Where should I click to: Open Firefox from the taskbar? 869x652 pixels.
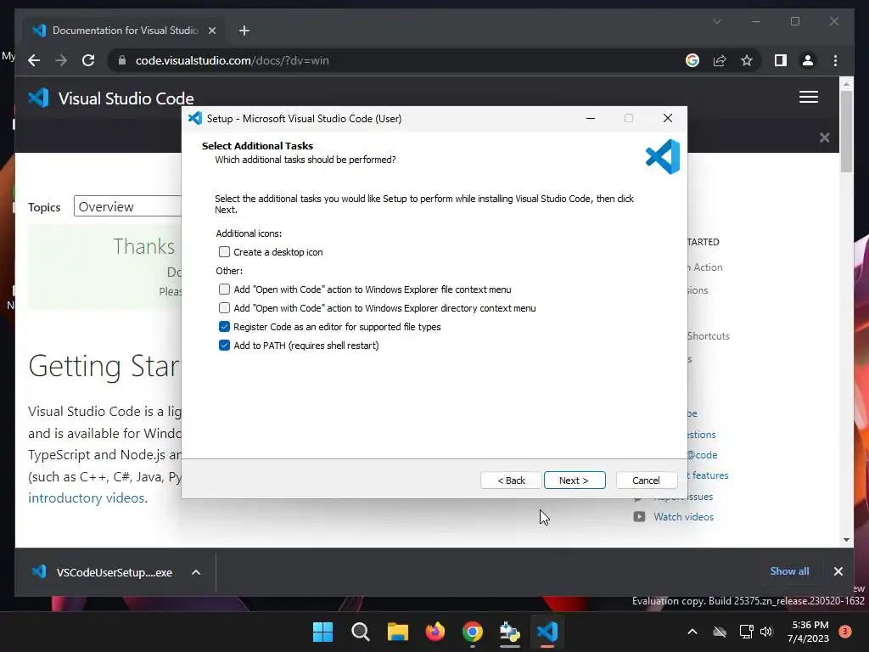[435, 632]
